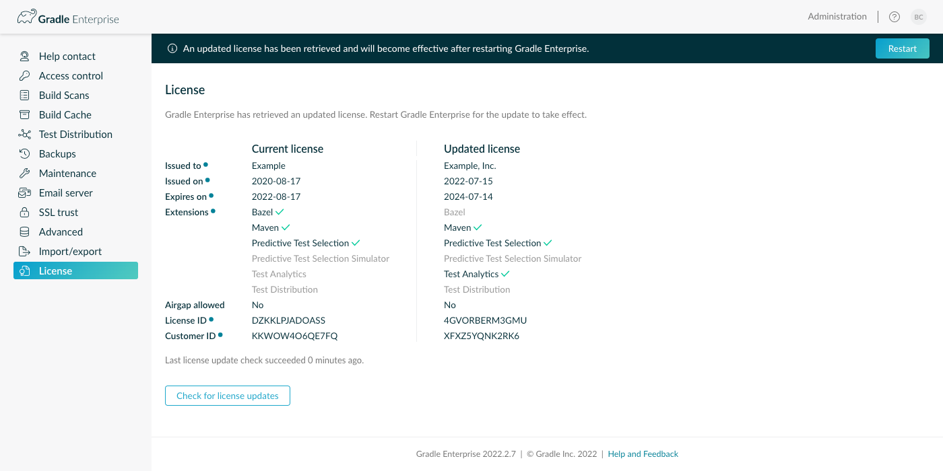Screen dimensions: 943x471
Task: Select the License sidebar item
Action: pos(75,270)
